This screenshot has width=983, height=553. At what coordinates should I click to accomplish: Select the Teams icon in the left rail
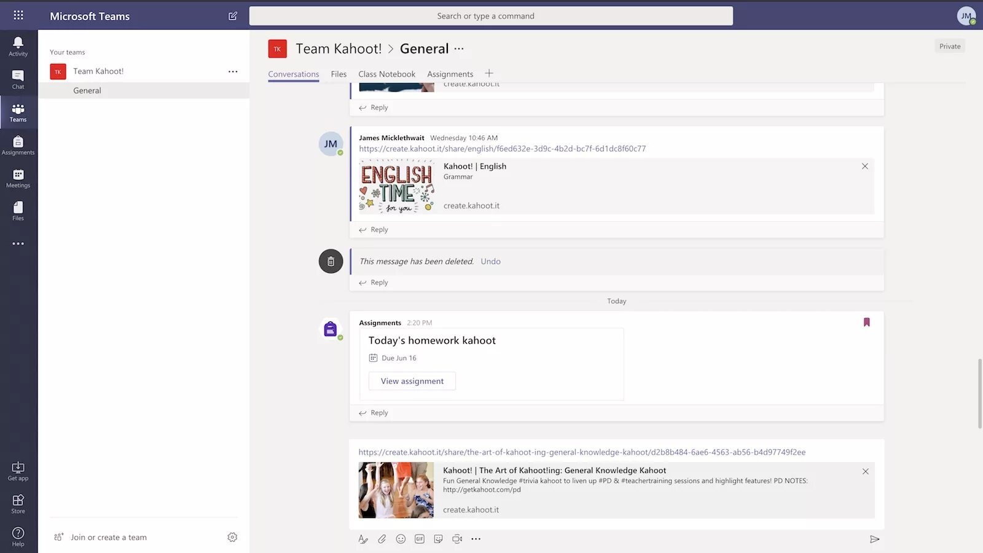tap(18, 112)
